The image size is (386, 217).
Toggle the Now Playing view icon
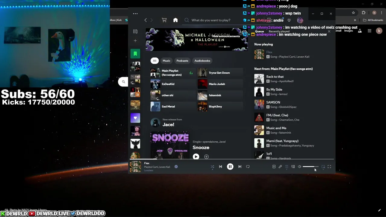[x=274, y=167]
